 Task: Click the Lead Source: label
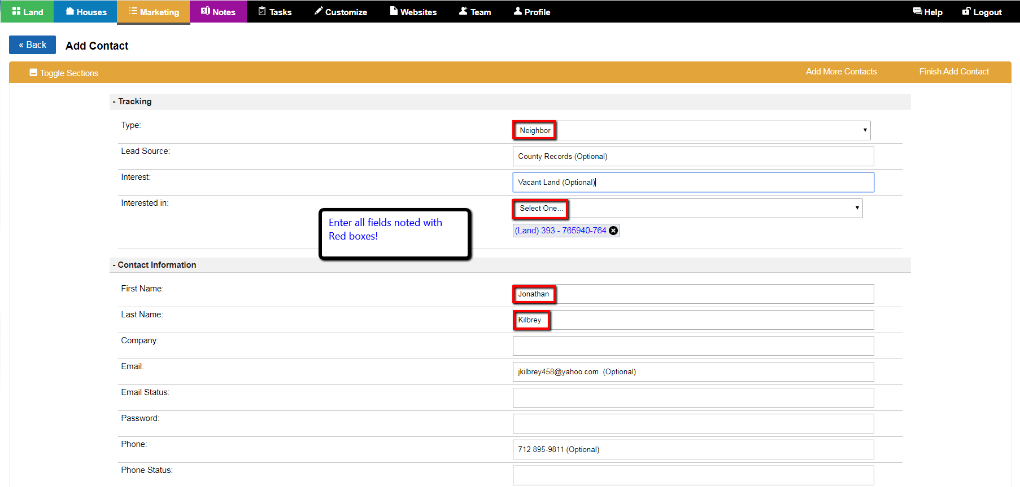pyautogui.click(x=145, y=151)
